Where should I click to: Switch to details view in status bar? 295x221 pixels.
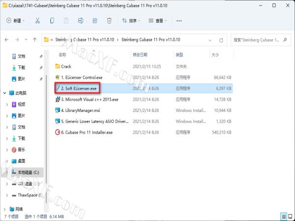(284, 216)
